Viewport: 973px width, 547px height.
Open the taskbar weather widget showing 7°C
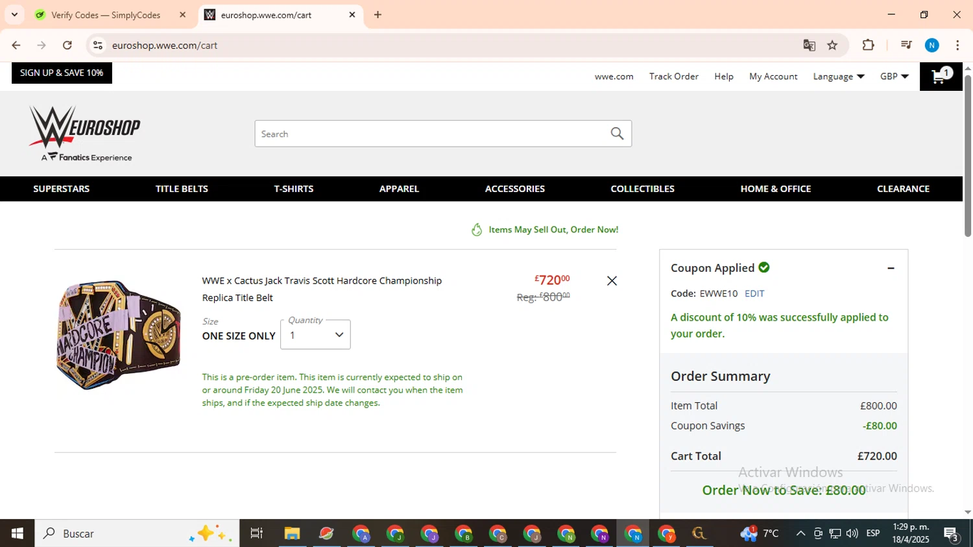759,533
